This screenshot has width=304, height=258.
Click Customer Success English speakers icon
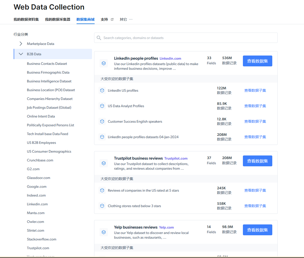tap(102, 122)
